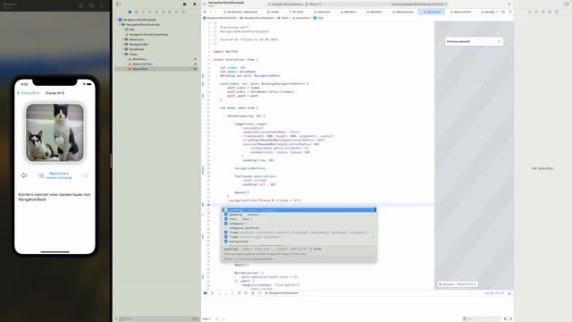Tap previous status arrow in simulator
This screenshot has width=572, height=322.
pyautogui.click(x=24, y=175)
